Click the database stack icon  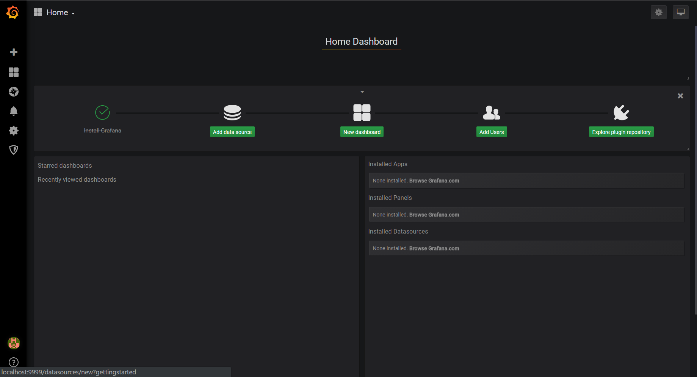click(x=232, y=112)
